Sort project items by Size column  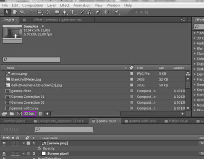(x=161, y=68)
